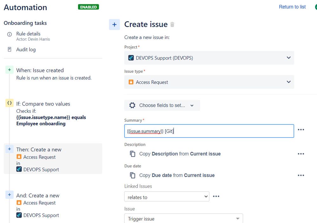Open the three-dot menu beside Summary field
317x223 pixels.
click(x=301, y=130)
